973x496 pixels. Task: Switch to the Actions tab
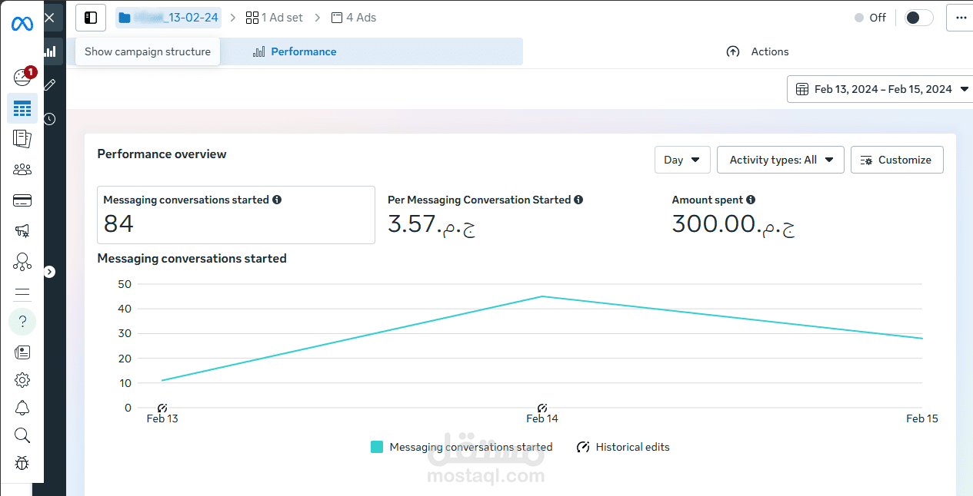(x=758, y=51)
